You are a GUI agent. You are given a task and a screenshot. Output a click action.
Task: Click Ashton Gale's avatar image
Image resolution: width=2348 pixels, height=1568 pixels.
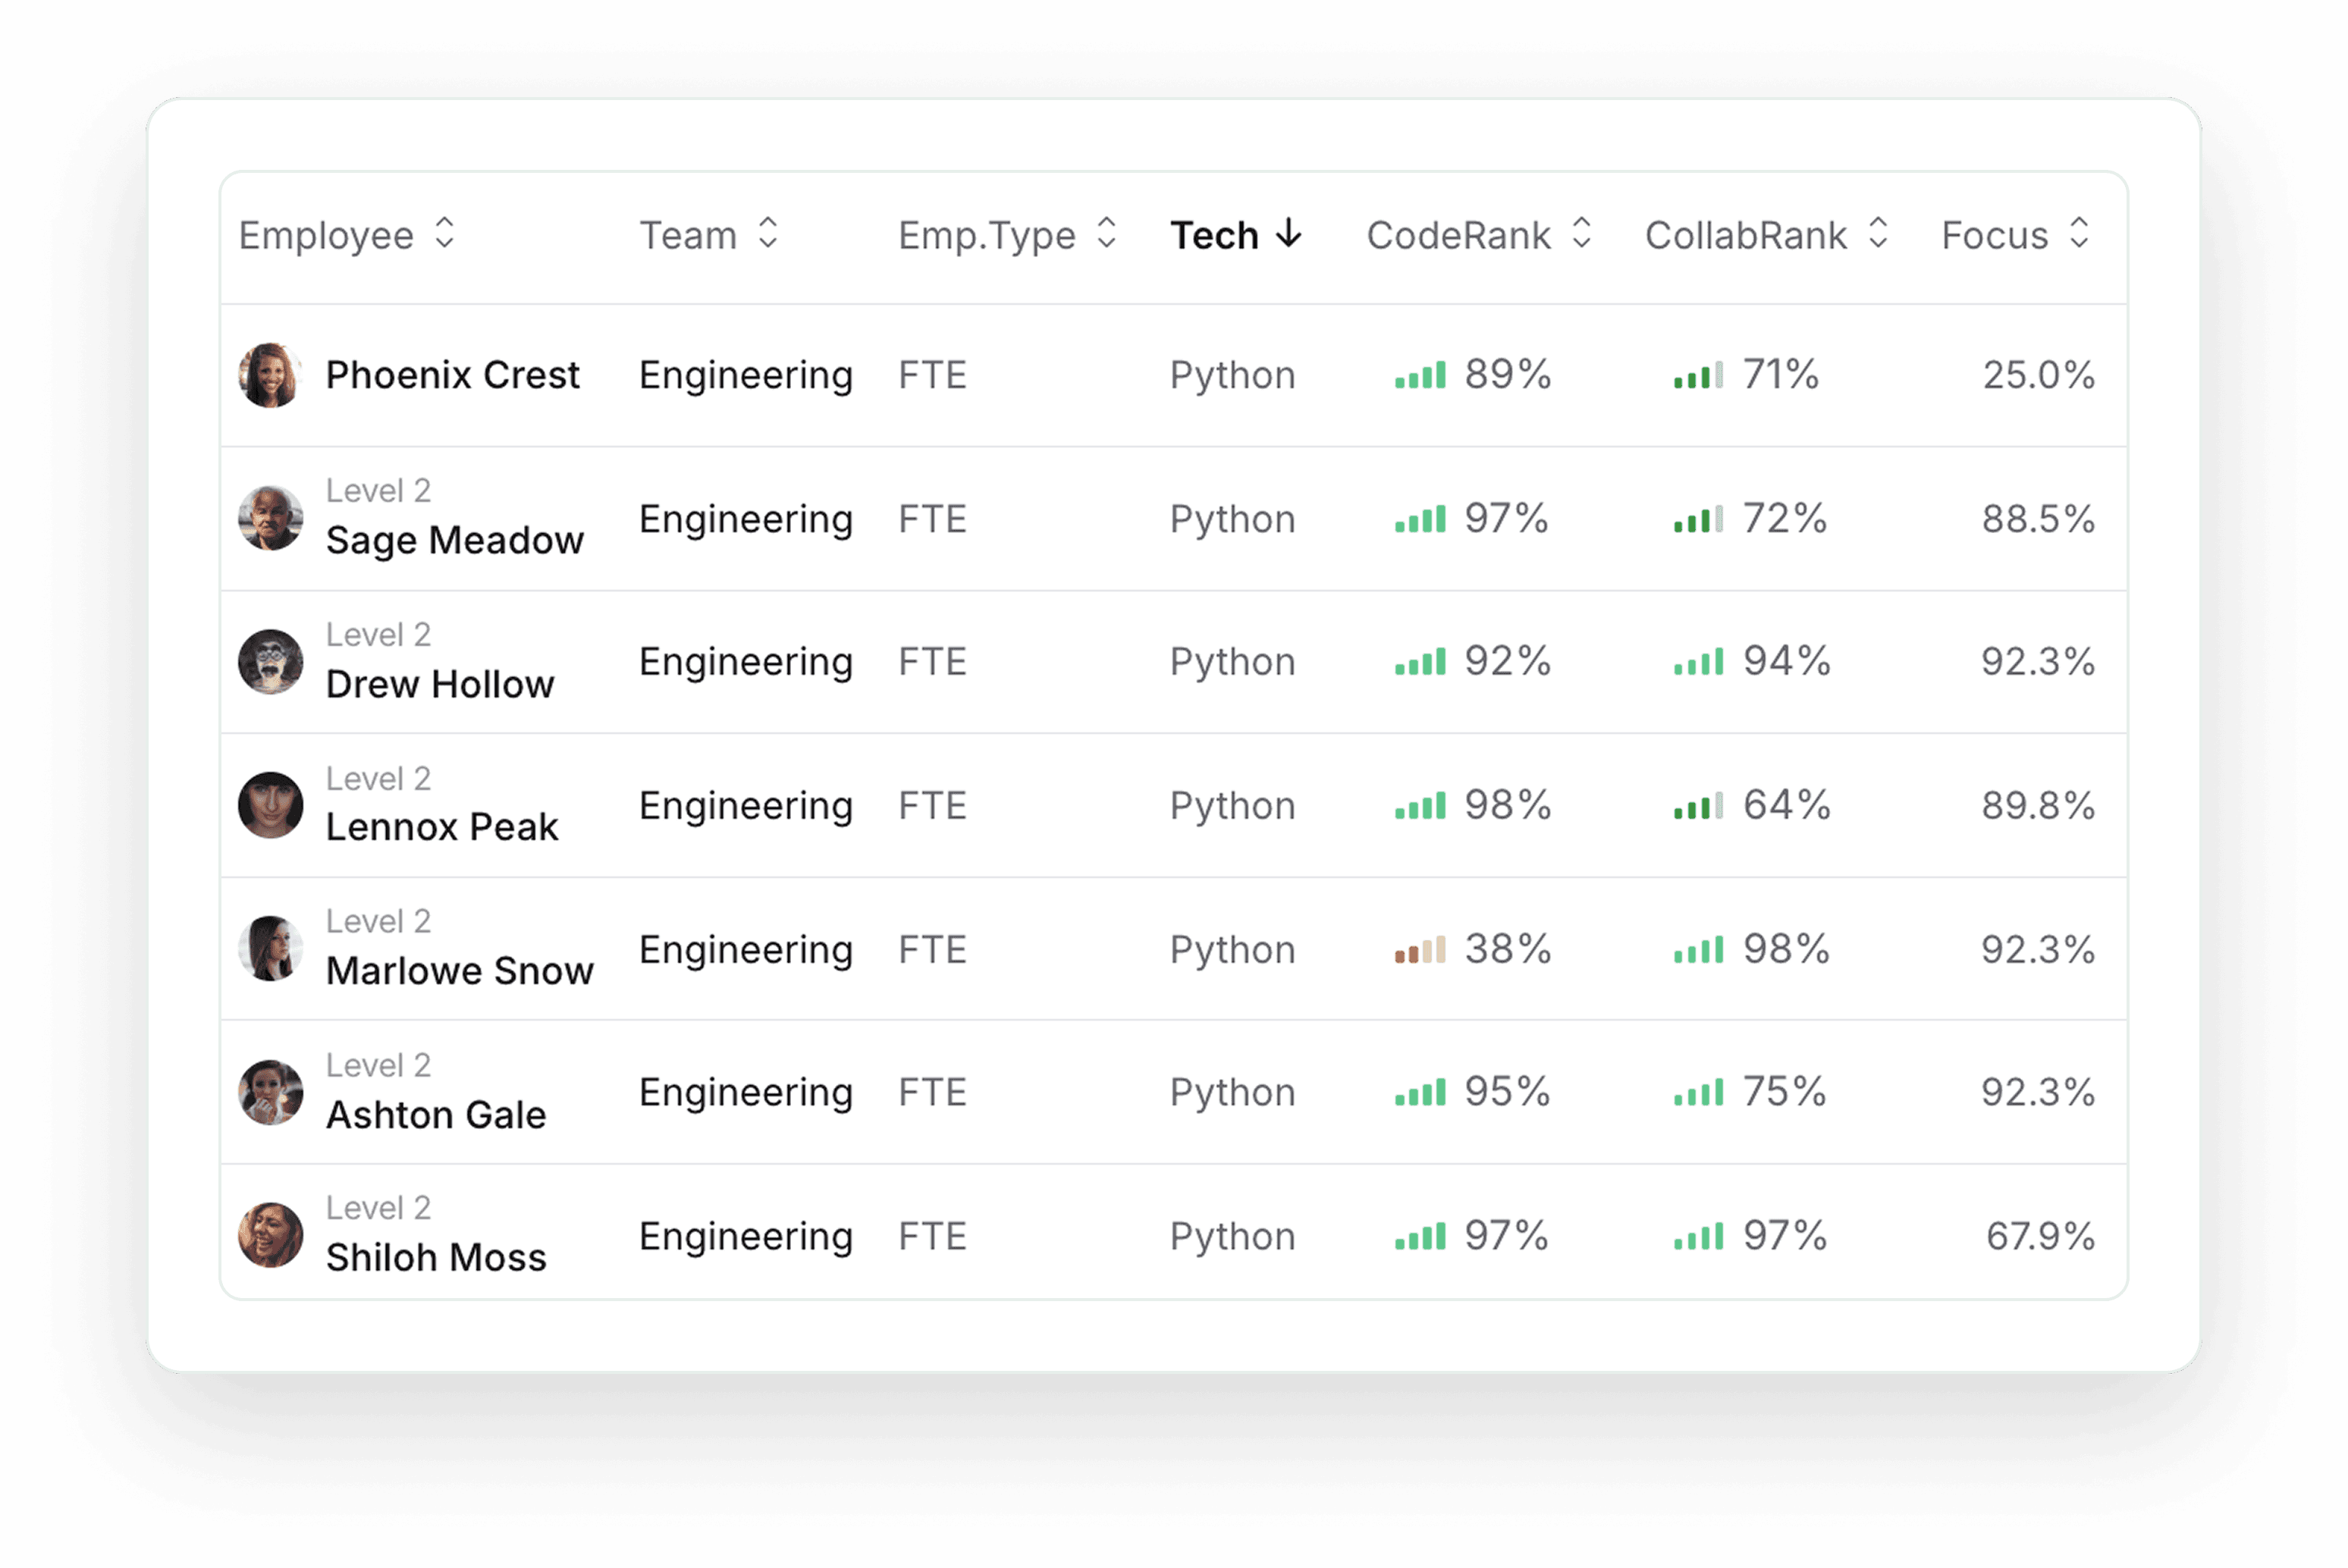(270, 1092)
